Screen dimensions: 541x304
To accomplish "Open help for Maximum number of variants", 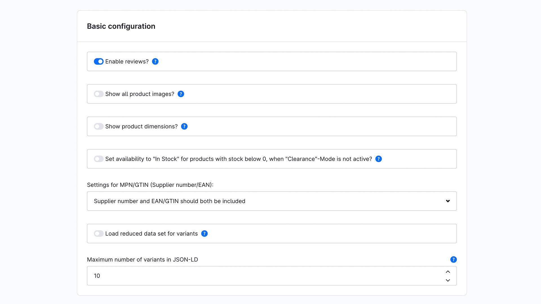I will [x=453, y=260].
